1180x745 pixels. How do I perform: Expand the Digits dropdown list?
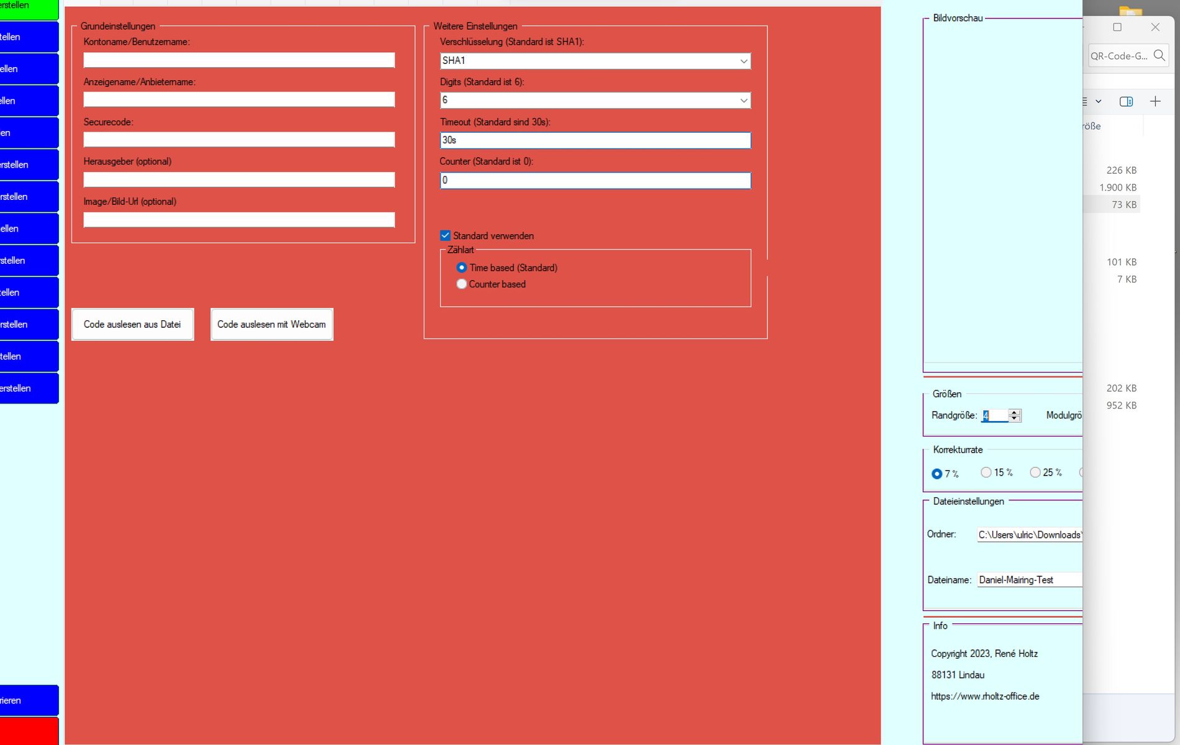point(743,101)
